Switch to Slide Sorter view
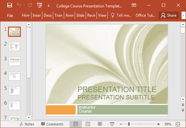The width and height of the screenshot is (186, 128). point(88,124)
